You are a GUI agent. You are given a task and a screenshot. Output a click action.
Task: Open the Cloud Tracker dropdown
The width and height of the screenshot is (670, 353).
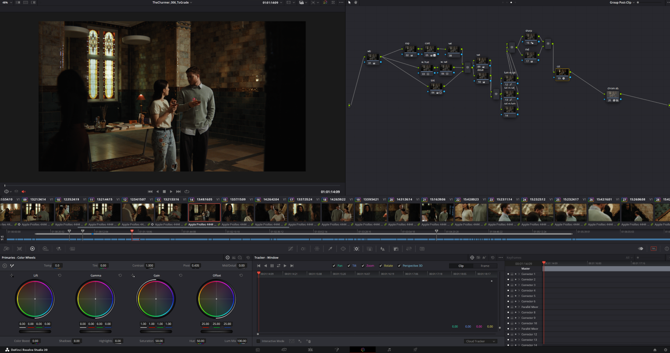[481, 341]
